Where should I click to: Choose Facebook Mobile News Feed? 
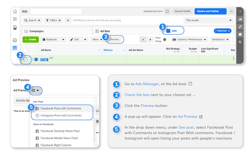point(59,138)
